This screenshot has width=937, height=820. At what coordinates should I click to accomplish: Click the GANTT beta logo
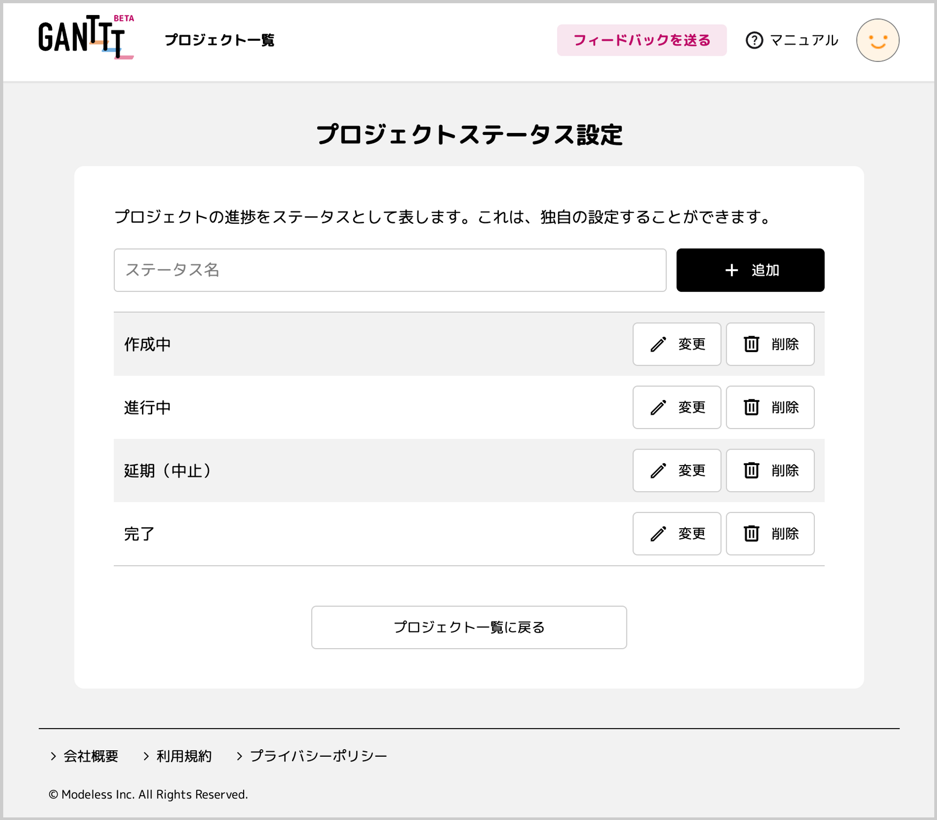click(x=86, y=37)
